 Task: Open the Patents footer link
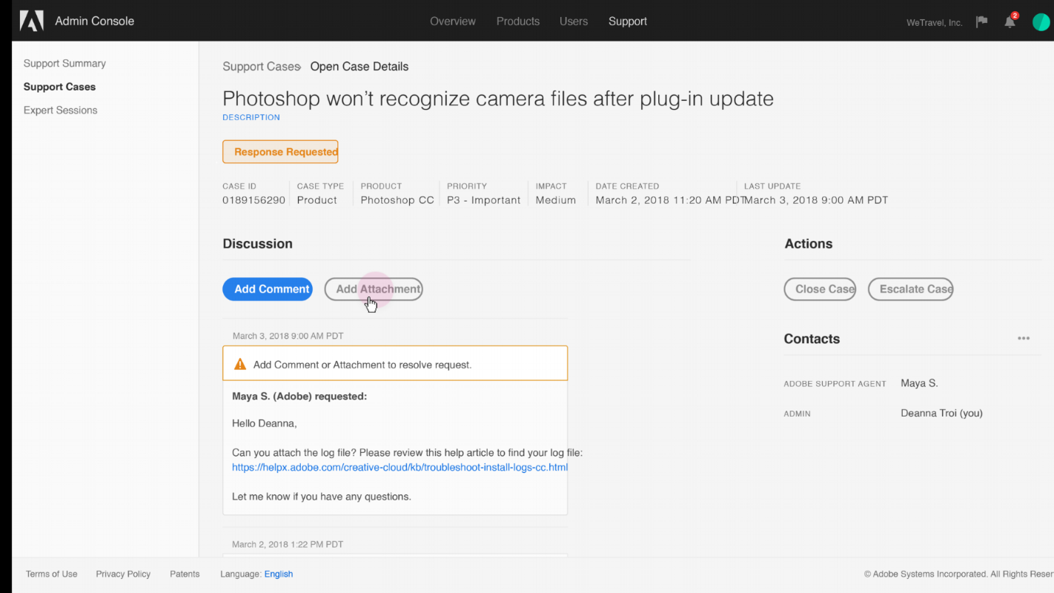(185, 574)
